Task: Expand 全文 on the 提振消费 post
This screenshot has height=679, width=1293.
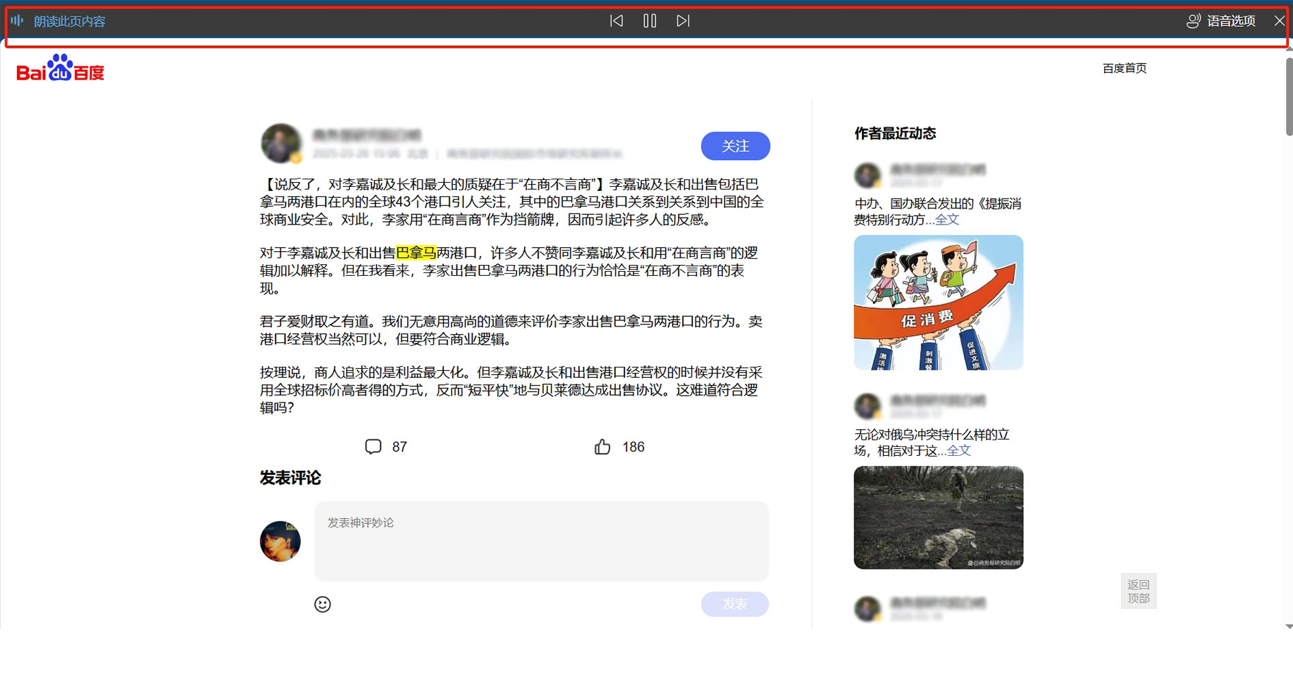Action: click(948, 220)
